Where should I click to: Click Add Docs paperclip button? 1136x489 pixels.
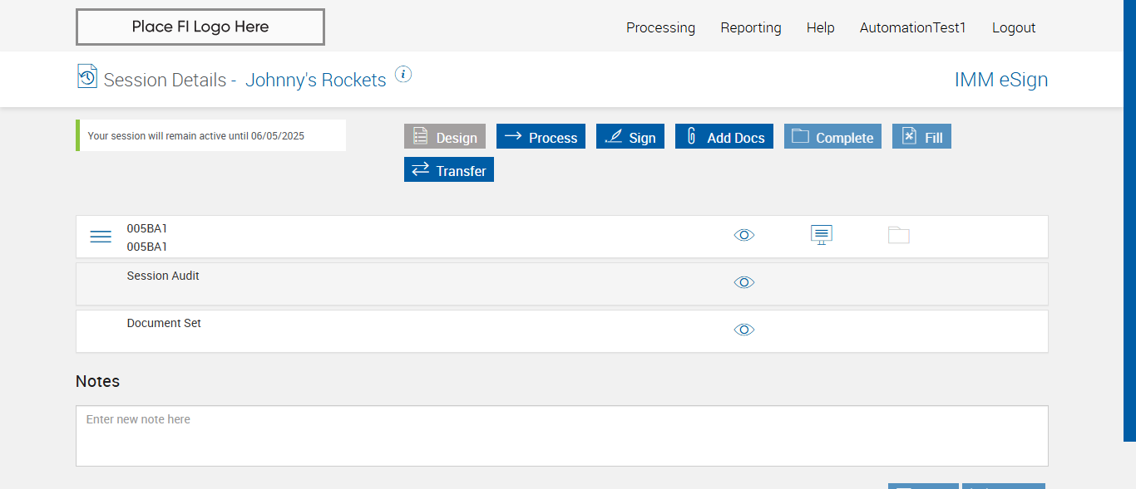(724, 137)
